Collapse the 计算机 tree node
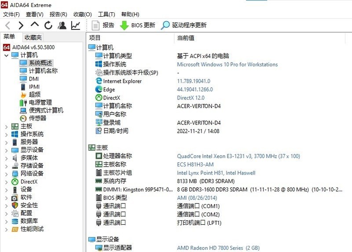The width and height of the screenshot is (352, 252). click(x=7, y=55)
